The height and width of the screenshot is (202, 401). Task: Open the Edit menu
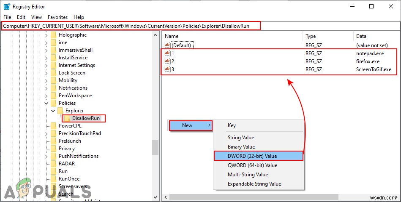tap(21, 17)
